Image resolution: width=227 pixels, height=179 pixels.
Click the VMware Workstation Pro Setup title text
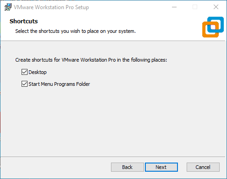[x=51, y=7]
